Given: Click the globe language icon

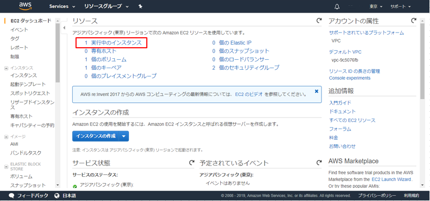Looking at the screenshot, I should click(57, 196).
